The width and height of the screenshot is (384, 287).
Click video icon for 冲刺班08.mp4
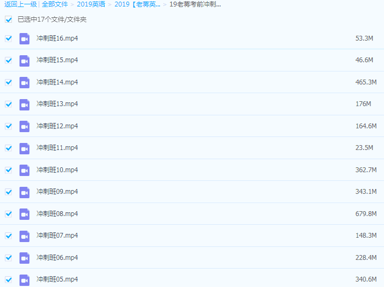(24, 214)
